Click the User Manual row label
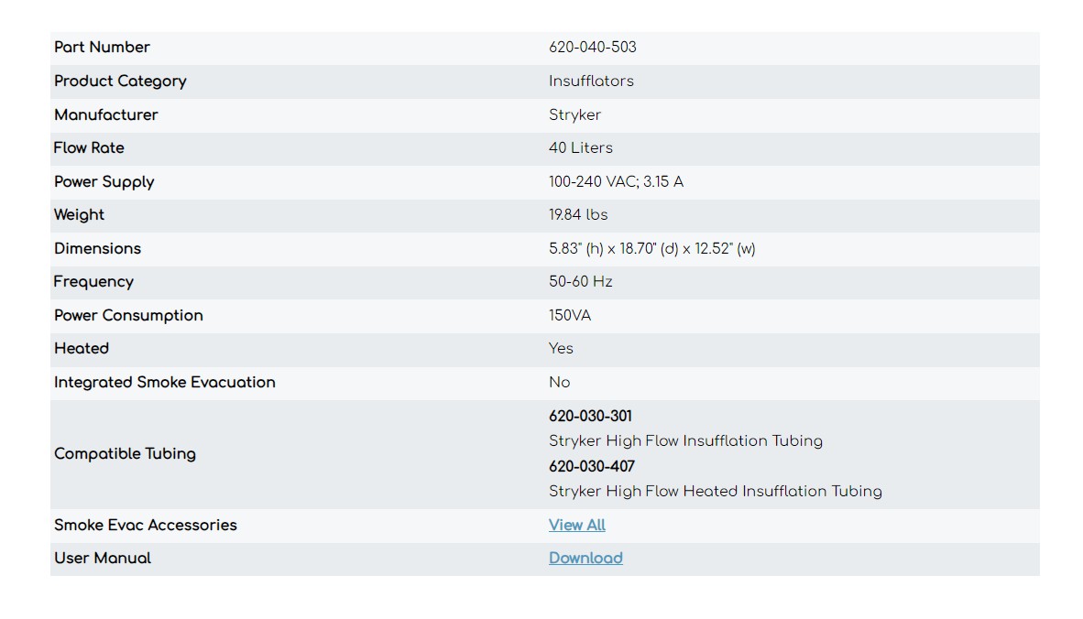The width and height of the screenshot is (1083, 619). point(103,559)
